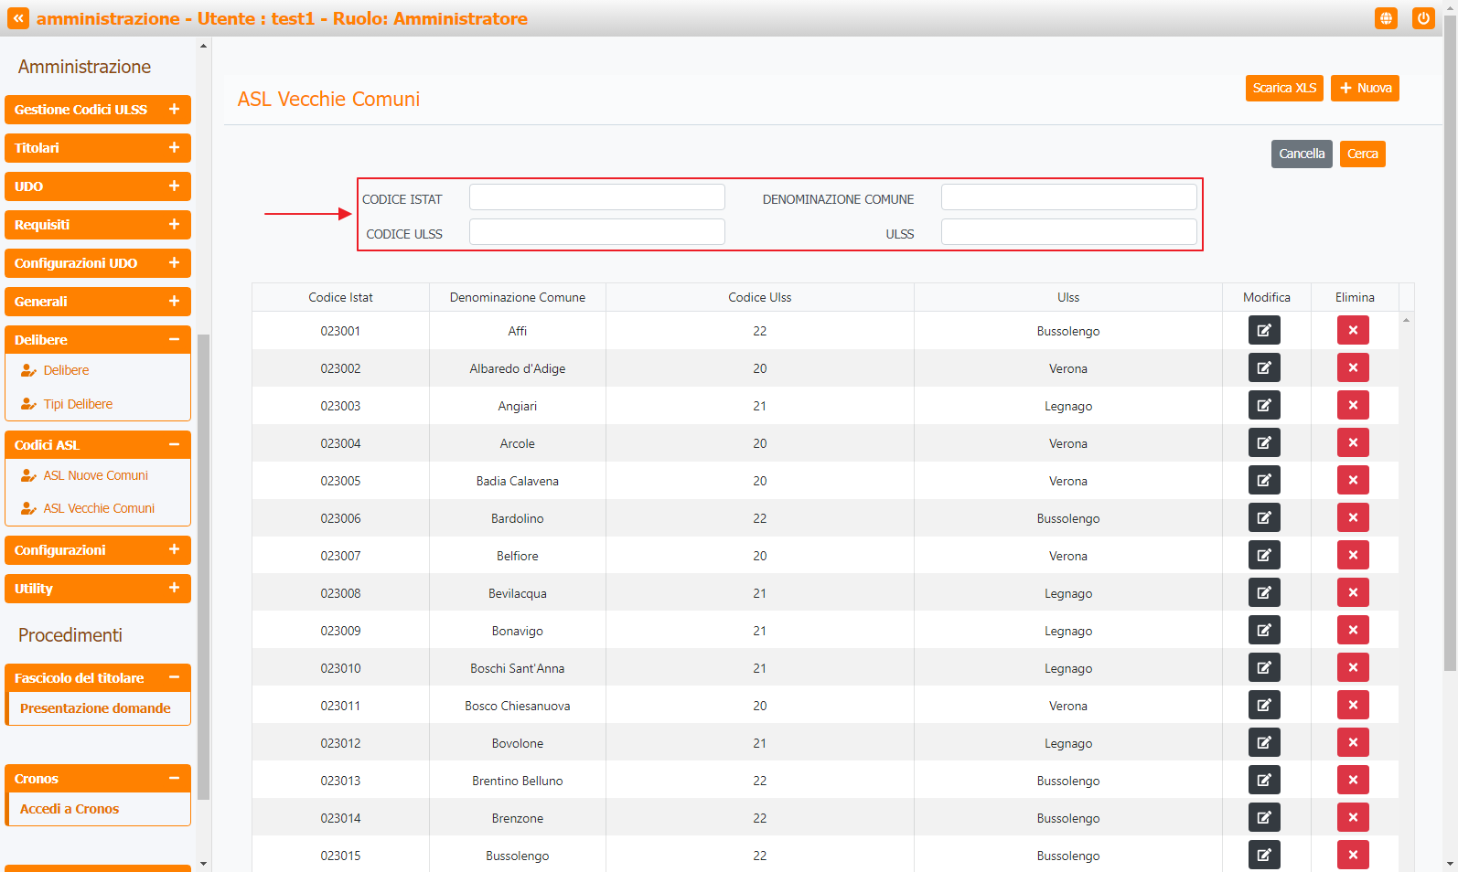Click the Cancella button
The width and height of the screenshot is (1458, 872).
coord(1301,154)
